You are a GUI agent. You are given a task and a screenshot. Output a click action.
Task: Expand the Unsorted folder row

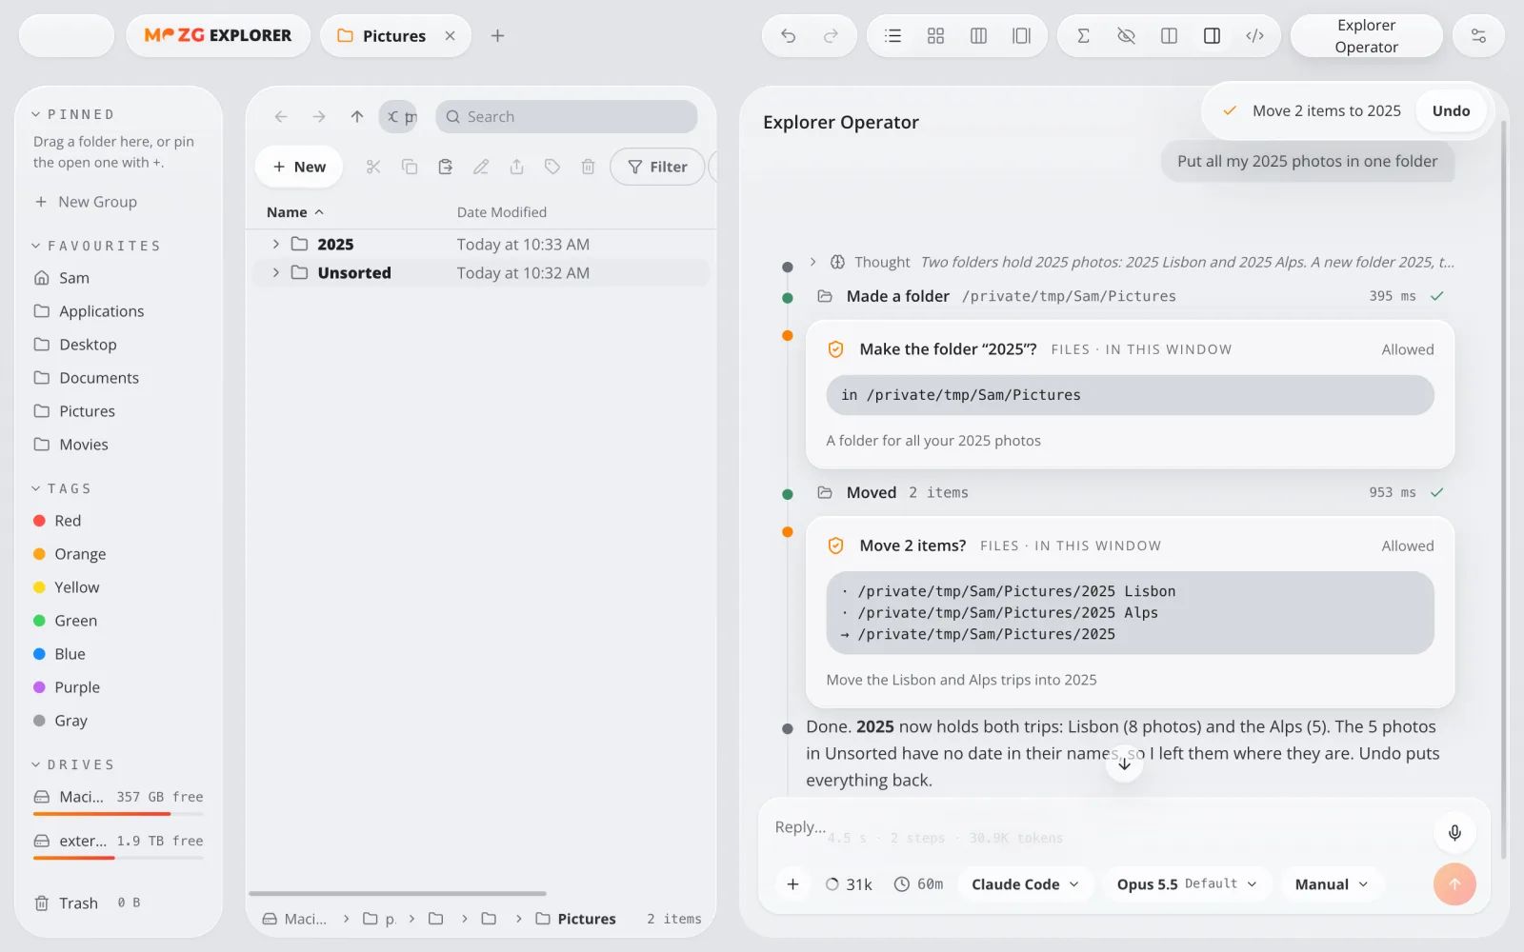click(x=275, y=272)
